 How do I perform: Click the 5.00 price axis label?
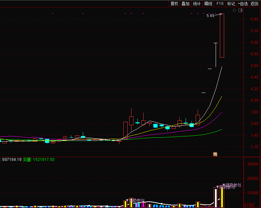tap(254, 43)
